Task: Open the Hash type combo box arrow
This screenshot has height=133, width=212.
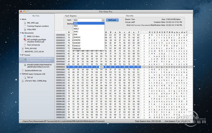Action: [x=103, y=20]
